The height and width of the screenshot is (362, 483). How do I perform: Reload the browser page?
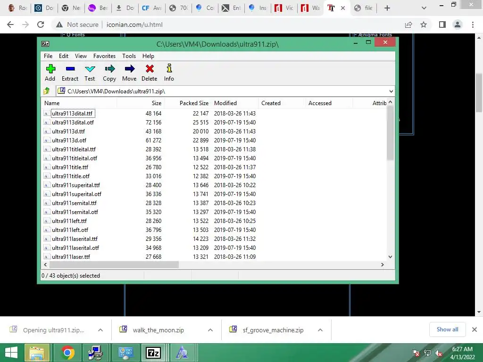point(41,25)
